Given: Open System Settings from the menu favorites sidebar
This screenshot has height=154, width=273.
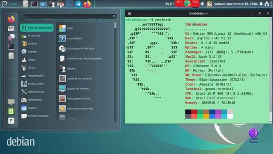Looking at the screenshot, I should click(11, 28).
